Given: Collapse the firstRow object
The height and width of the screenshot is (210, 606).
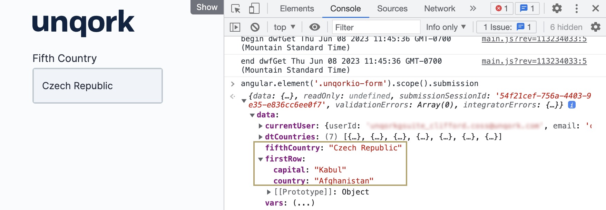Looking at the screenshot, I should tap(261, 159).
